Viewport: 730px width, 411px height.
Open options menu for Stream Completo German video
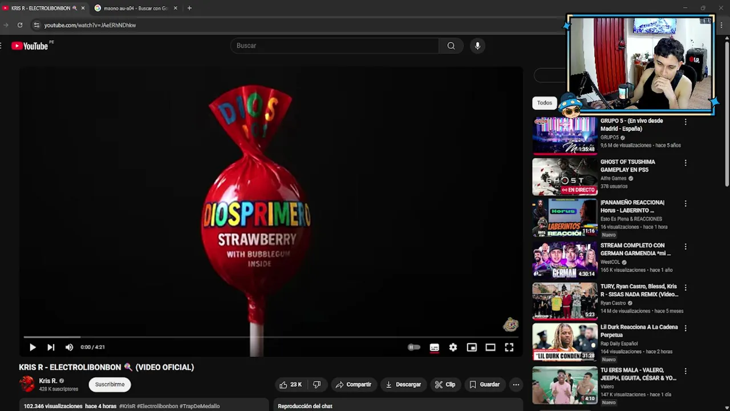click(x=686, y=247)
